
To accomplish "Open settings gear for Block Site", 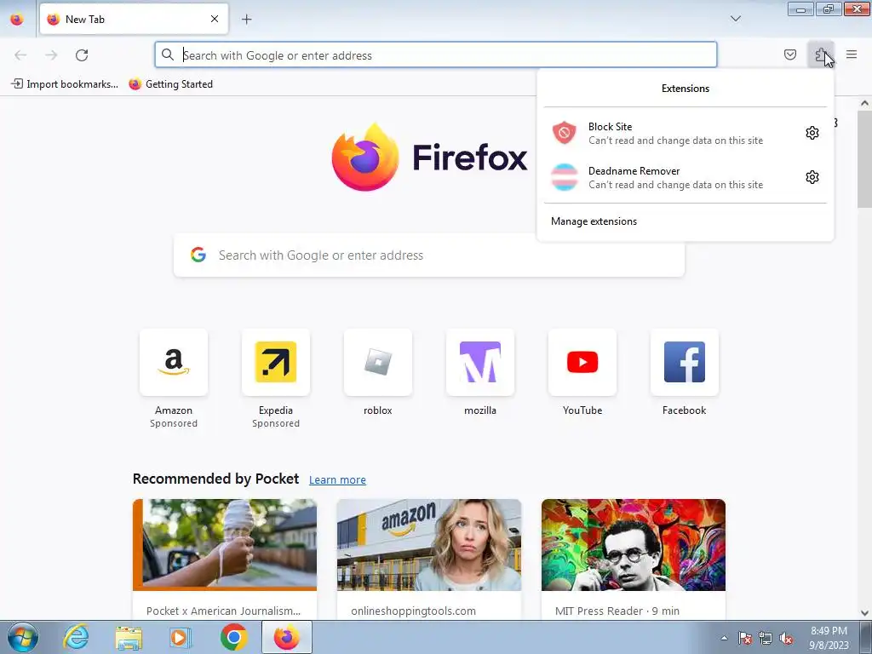I will point(812,133).
